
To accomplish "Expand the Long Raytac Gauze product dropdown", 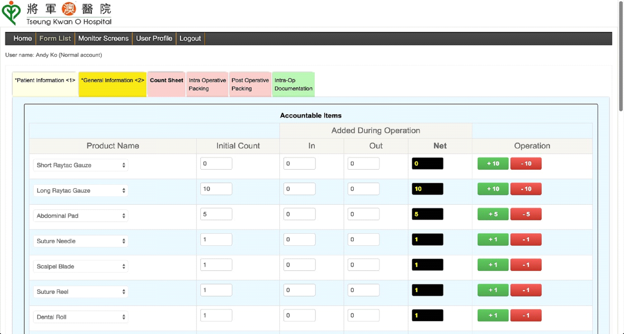I will pyautogui.click(x=81, y=190).
